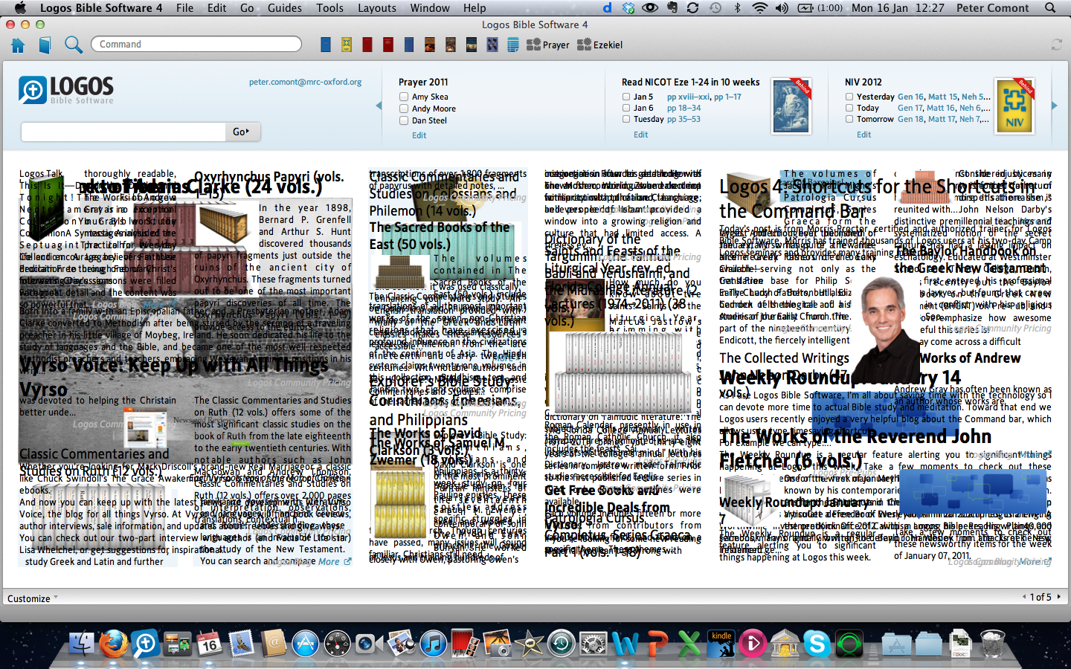Open the Gen 17 Today reading link
Image resolution: width=1071 pixels, height=669 pixels.
coord(911,108)
